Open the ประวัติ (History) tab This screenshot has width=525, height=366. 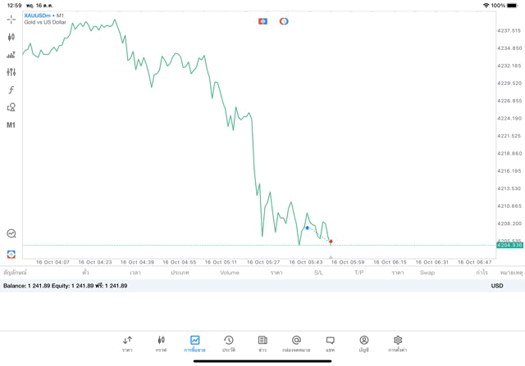click(228, 343)
